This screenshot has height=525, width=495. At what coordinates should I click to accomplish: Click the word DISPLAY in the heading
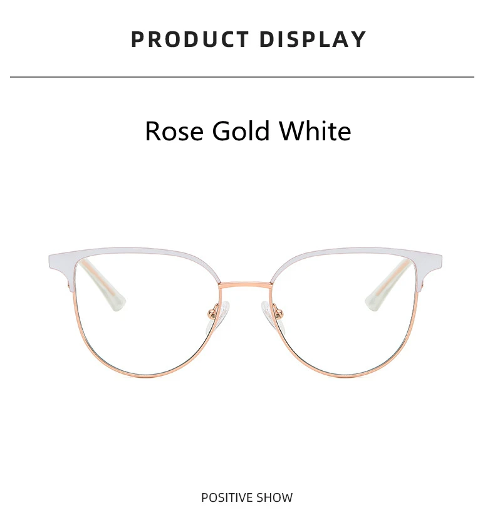click(x=313, y=39)
